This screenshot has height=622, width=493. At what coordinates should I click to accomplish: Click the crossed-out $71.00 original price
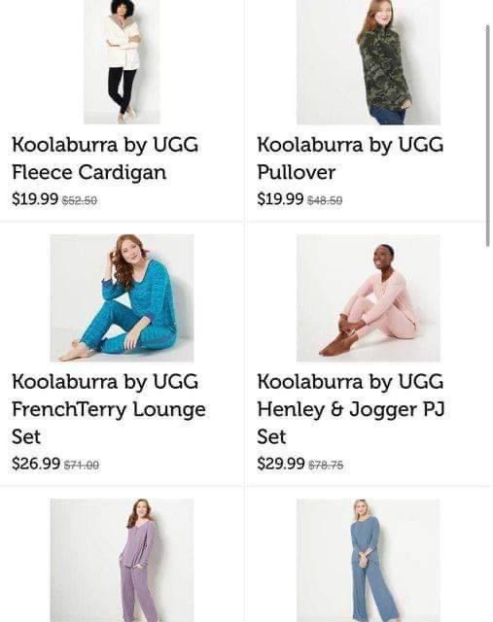click(x=82, y=465)
